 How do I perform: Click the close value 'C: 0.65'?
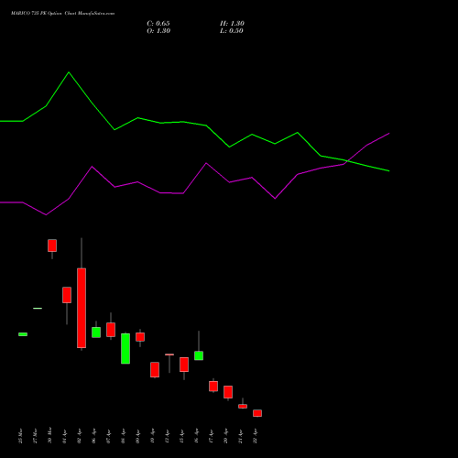[x=158, y=24]
